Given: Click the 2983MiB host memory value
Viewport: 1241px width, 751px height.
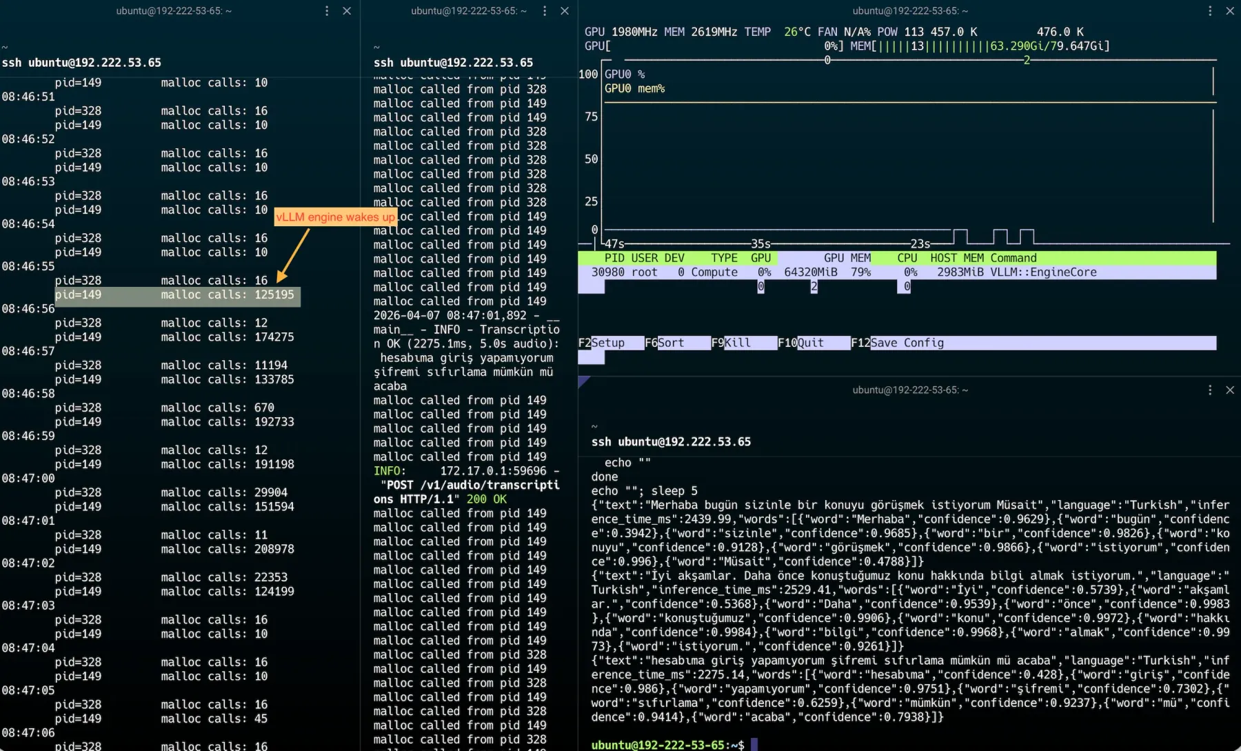Looking at the screenshot, I should click(x=960, y=272).
